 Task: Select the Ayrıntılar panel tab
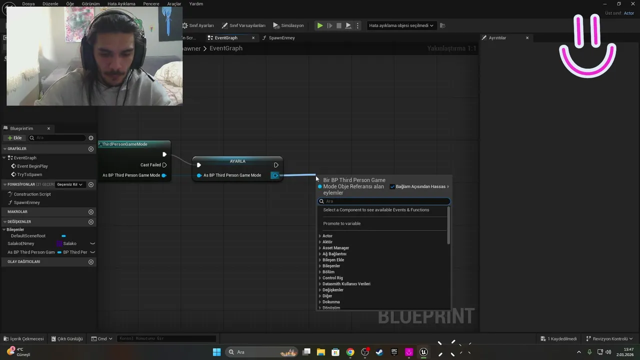coord(497,38)
